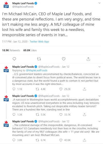
Task: Open the 7:17 PM Jan 12, 2020 timestamp
Action: pyautogui.click(x=15, y=42)
